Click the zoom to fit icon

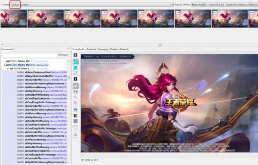[76, 86]
